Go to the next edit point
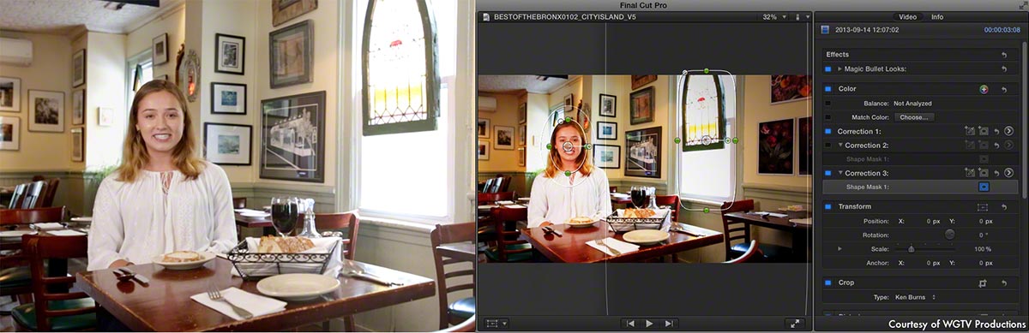Viewport: 1029px width, 333px height. coord(668,324)
